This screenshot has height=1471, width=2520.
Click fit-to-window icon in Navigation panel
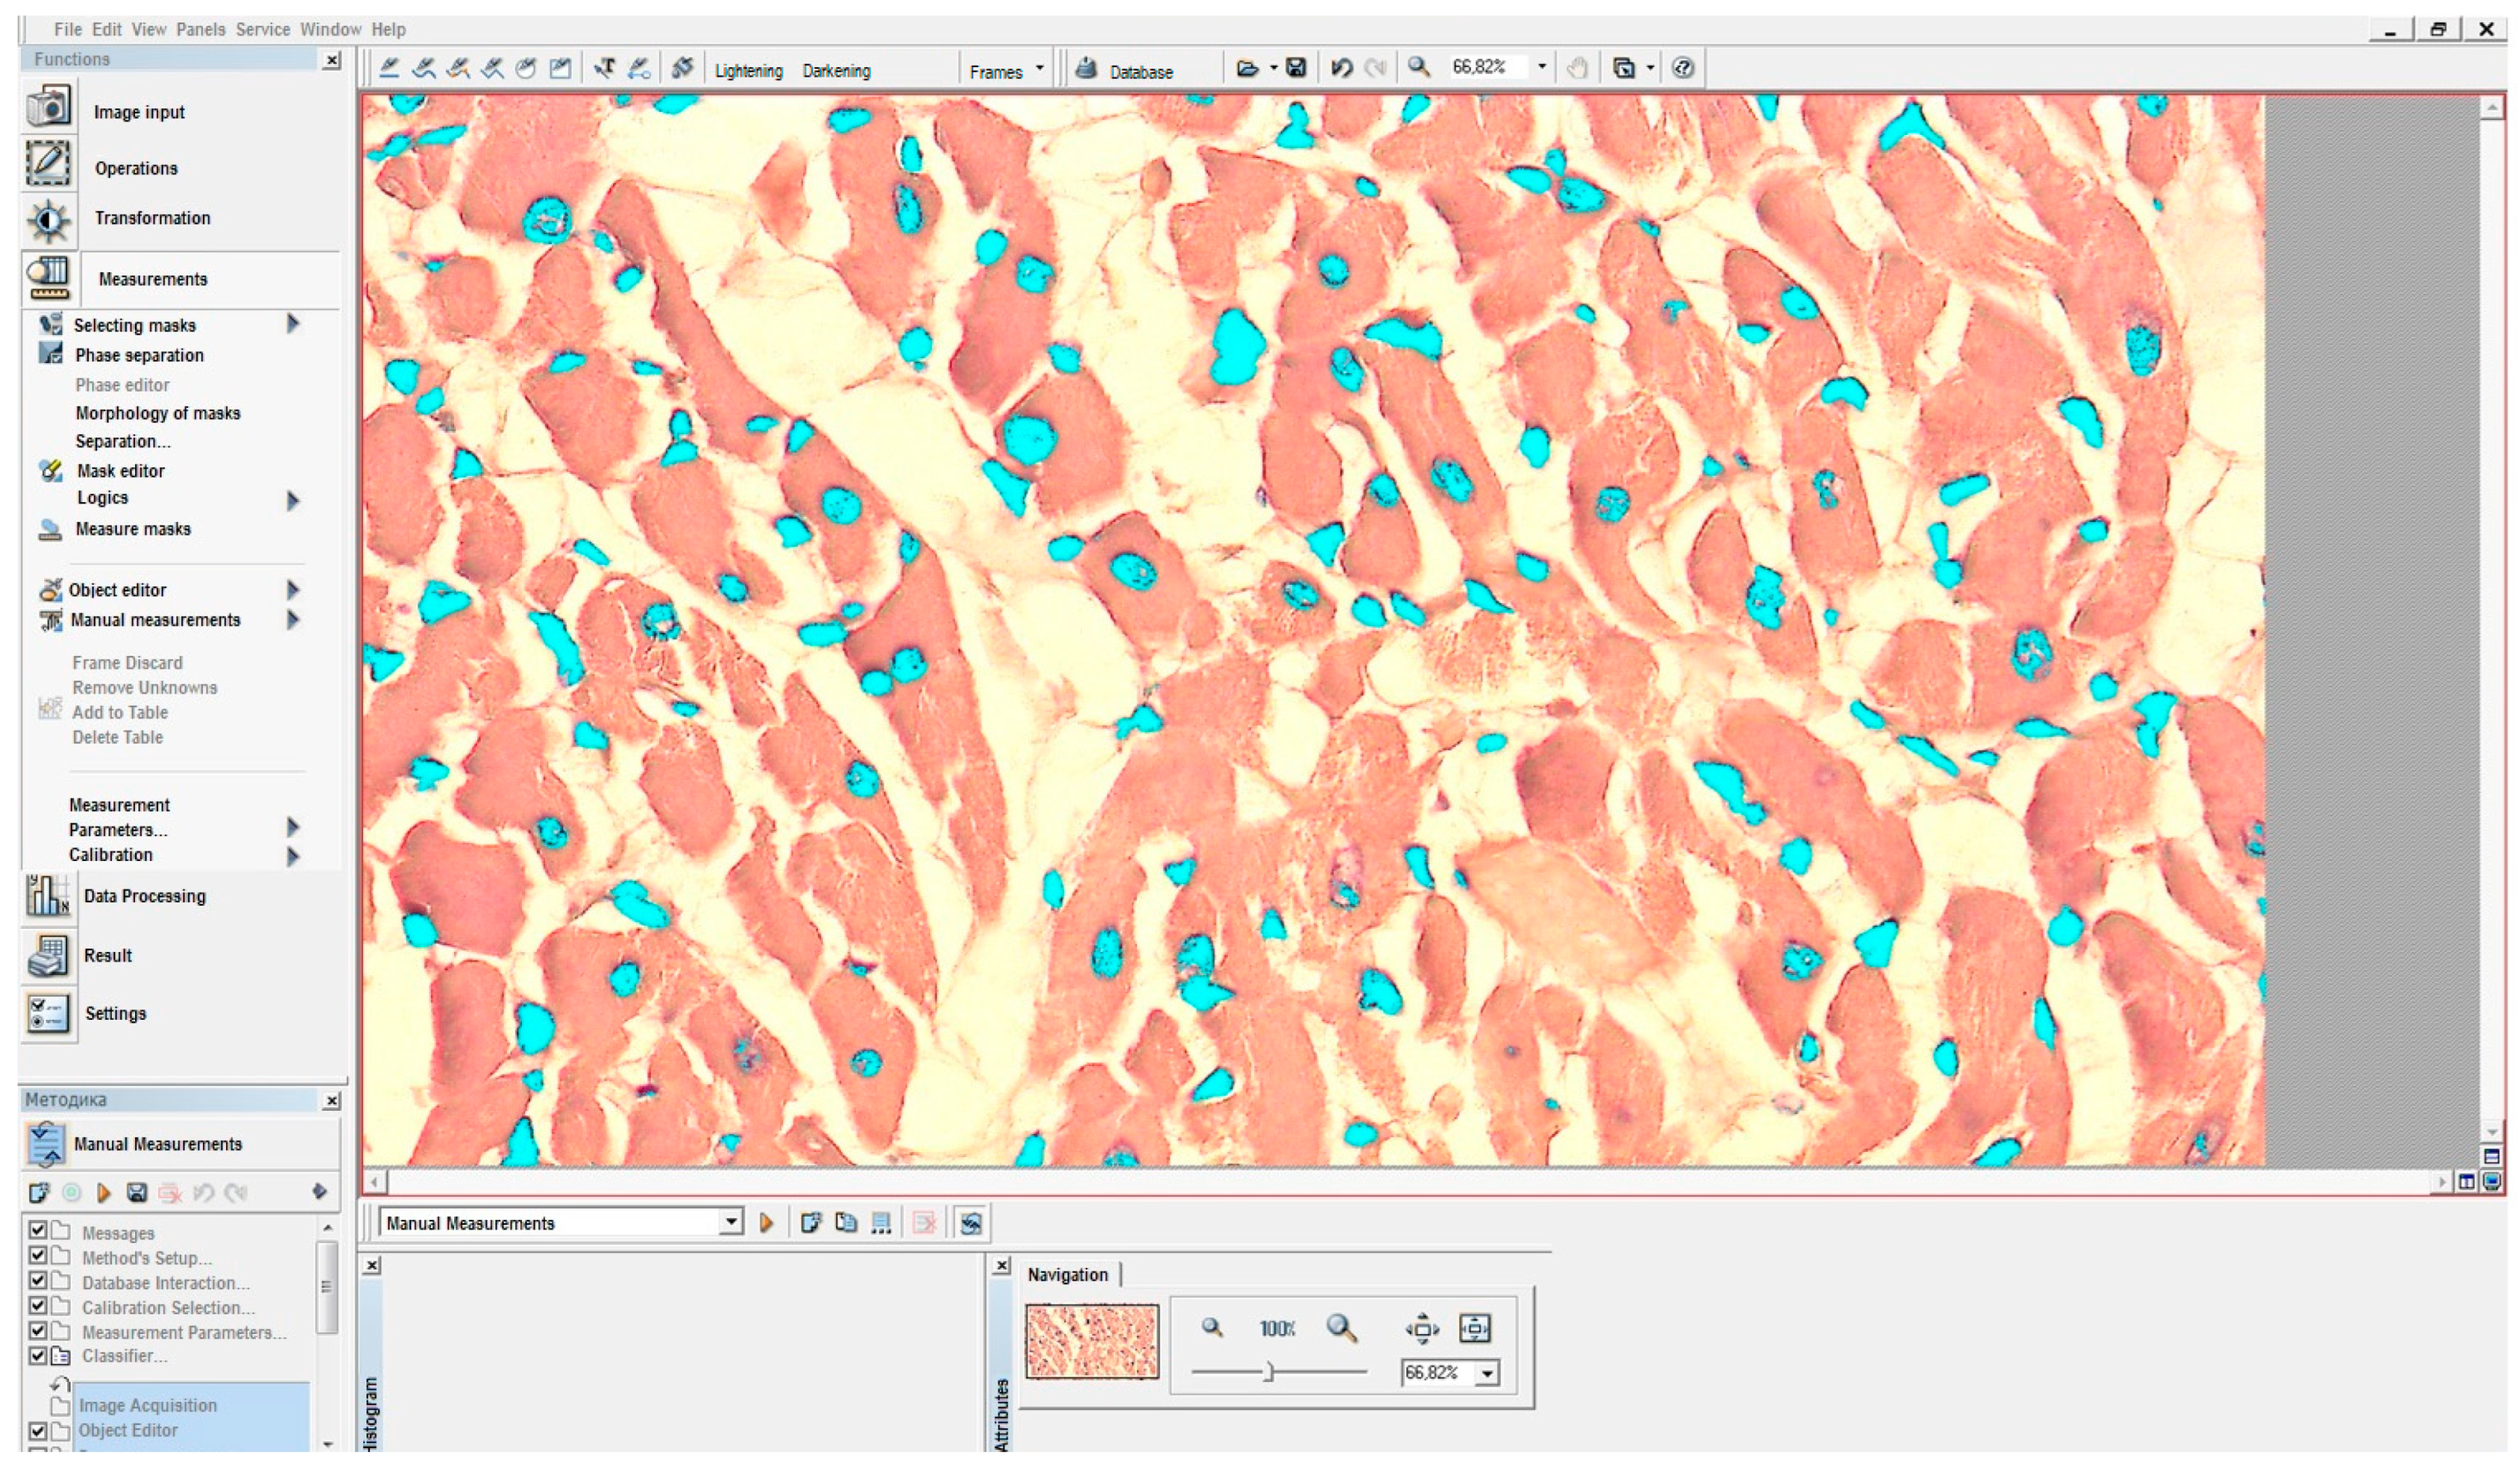point(1474,1329)
